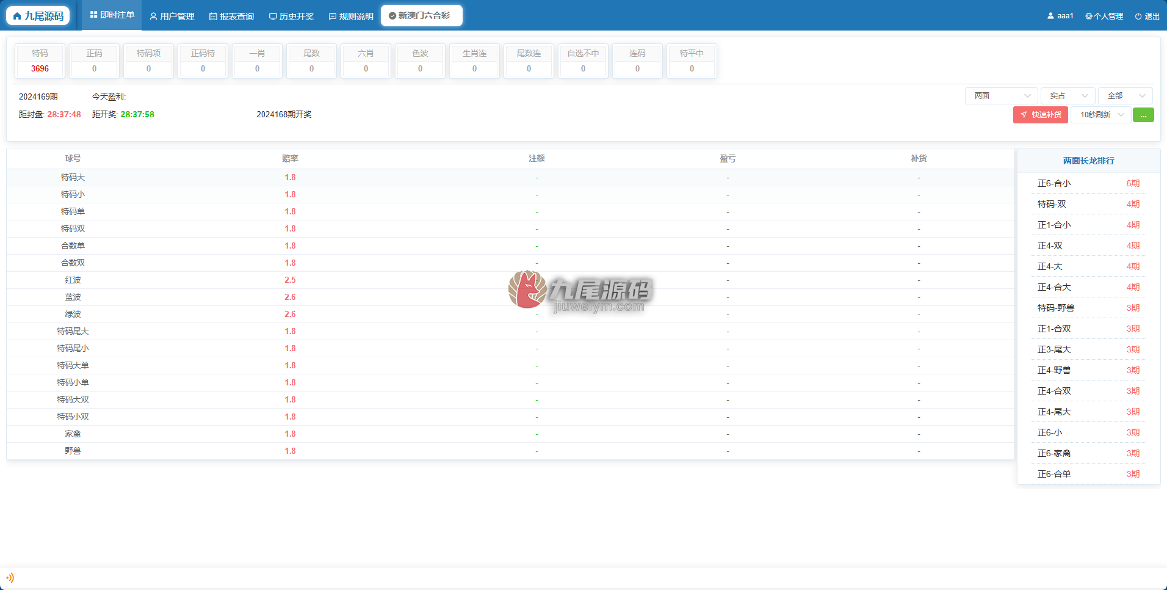Click the green ellipsis button

(1143, 115)
